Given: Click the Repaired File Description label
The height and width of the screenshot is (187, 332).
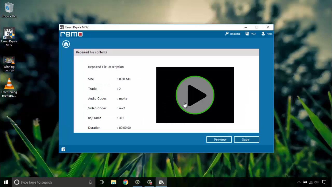Looking at the screenshot, I should 106,67.
